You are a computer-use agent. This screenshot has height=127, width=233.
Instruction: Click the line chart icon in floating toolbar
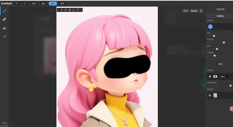click(x=73, y=10)
